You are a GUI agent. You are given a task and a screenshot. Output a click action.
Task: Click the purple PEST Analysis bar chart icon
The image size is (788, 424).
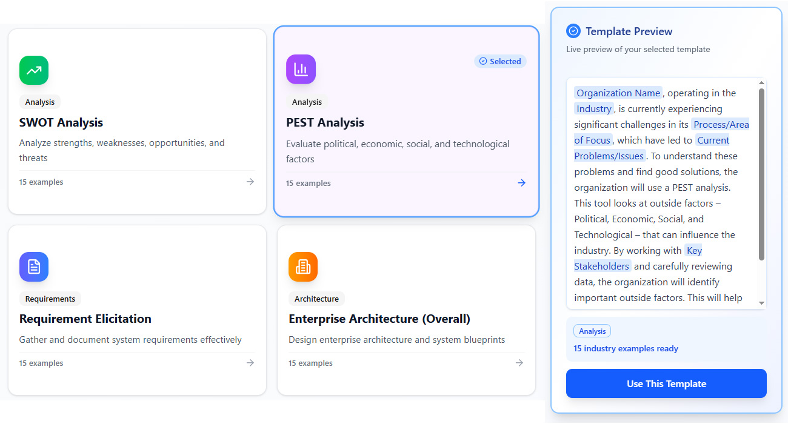click(301, 70)
